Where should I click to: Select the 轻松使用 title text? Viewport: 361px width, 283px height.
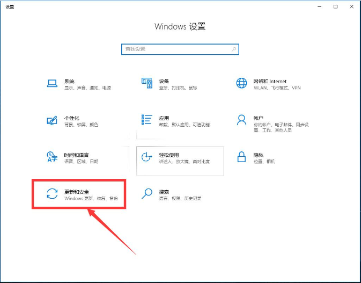click(x=168, y=155)
